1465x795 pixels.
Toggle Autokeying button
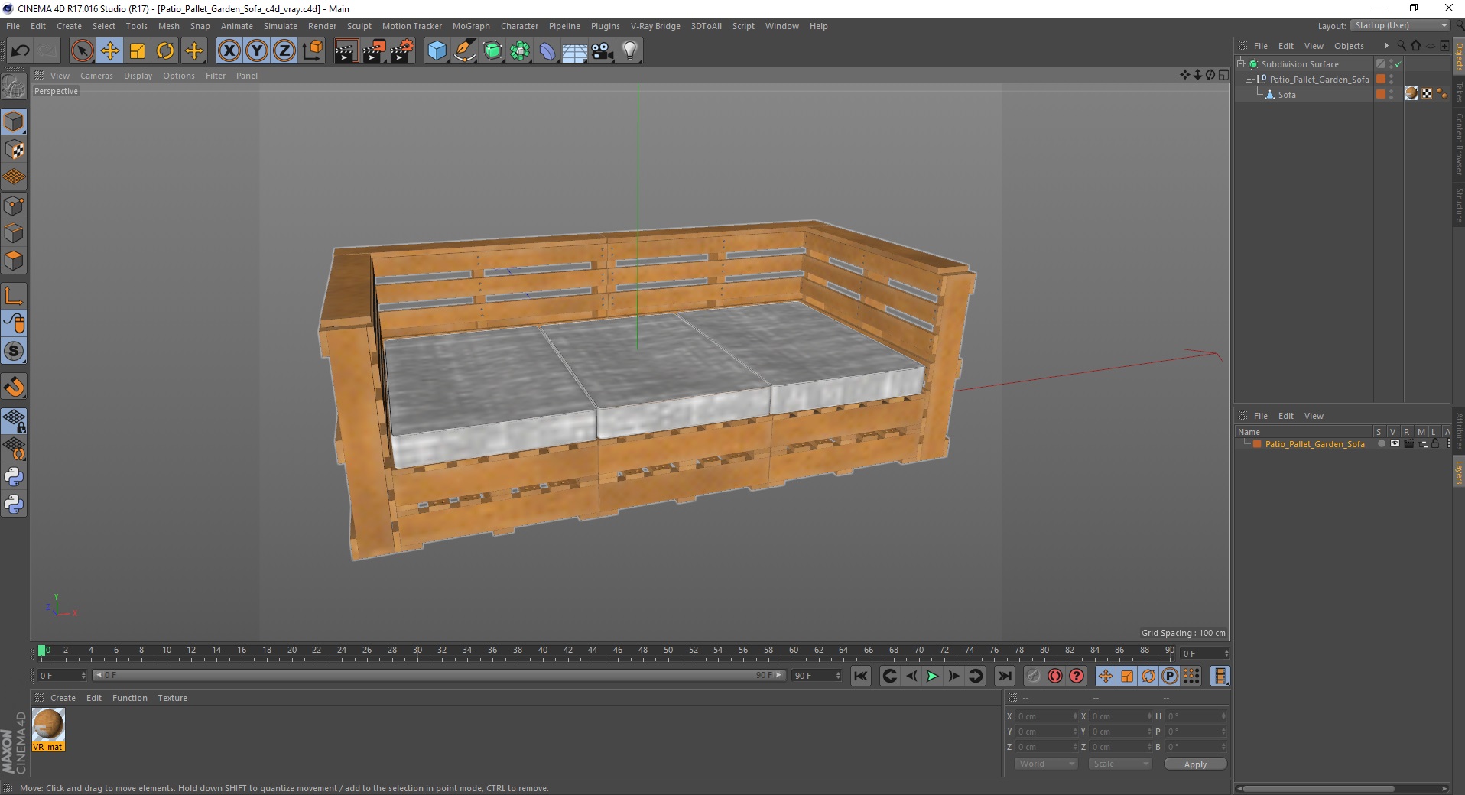[x=1055, y=676]
